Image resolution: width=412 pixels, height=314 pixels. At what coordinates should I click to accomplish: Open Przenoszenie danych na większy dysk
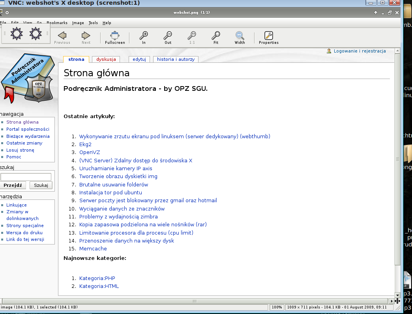(127, 241)
